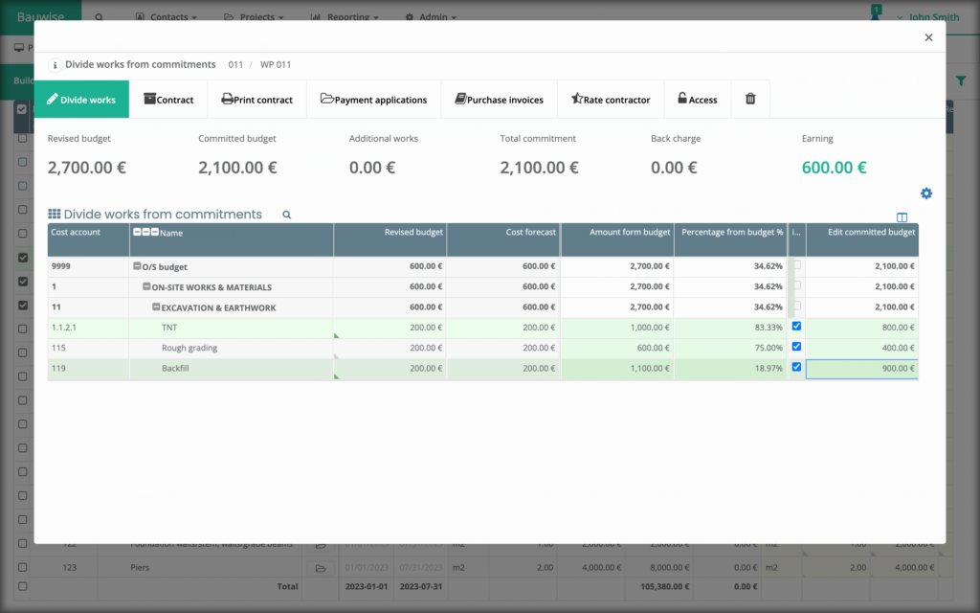The height and width of the screenshot is (613, 980).
Task: Toggle the O/S budget row checkbox
Action: coord(797,265)
